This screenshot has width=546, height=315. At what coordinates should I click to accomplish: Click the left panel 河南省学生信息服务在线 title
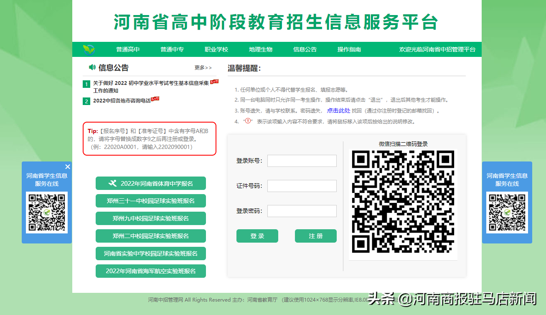(x=47, y=179)
